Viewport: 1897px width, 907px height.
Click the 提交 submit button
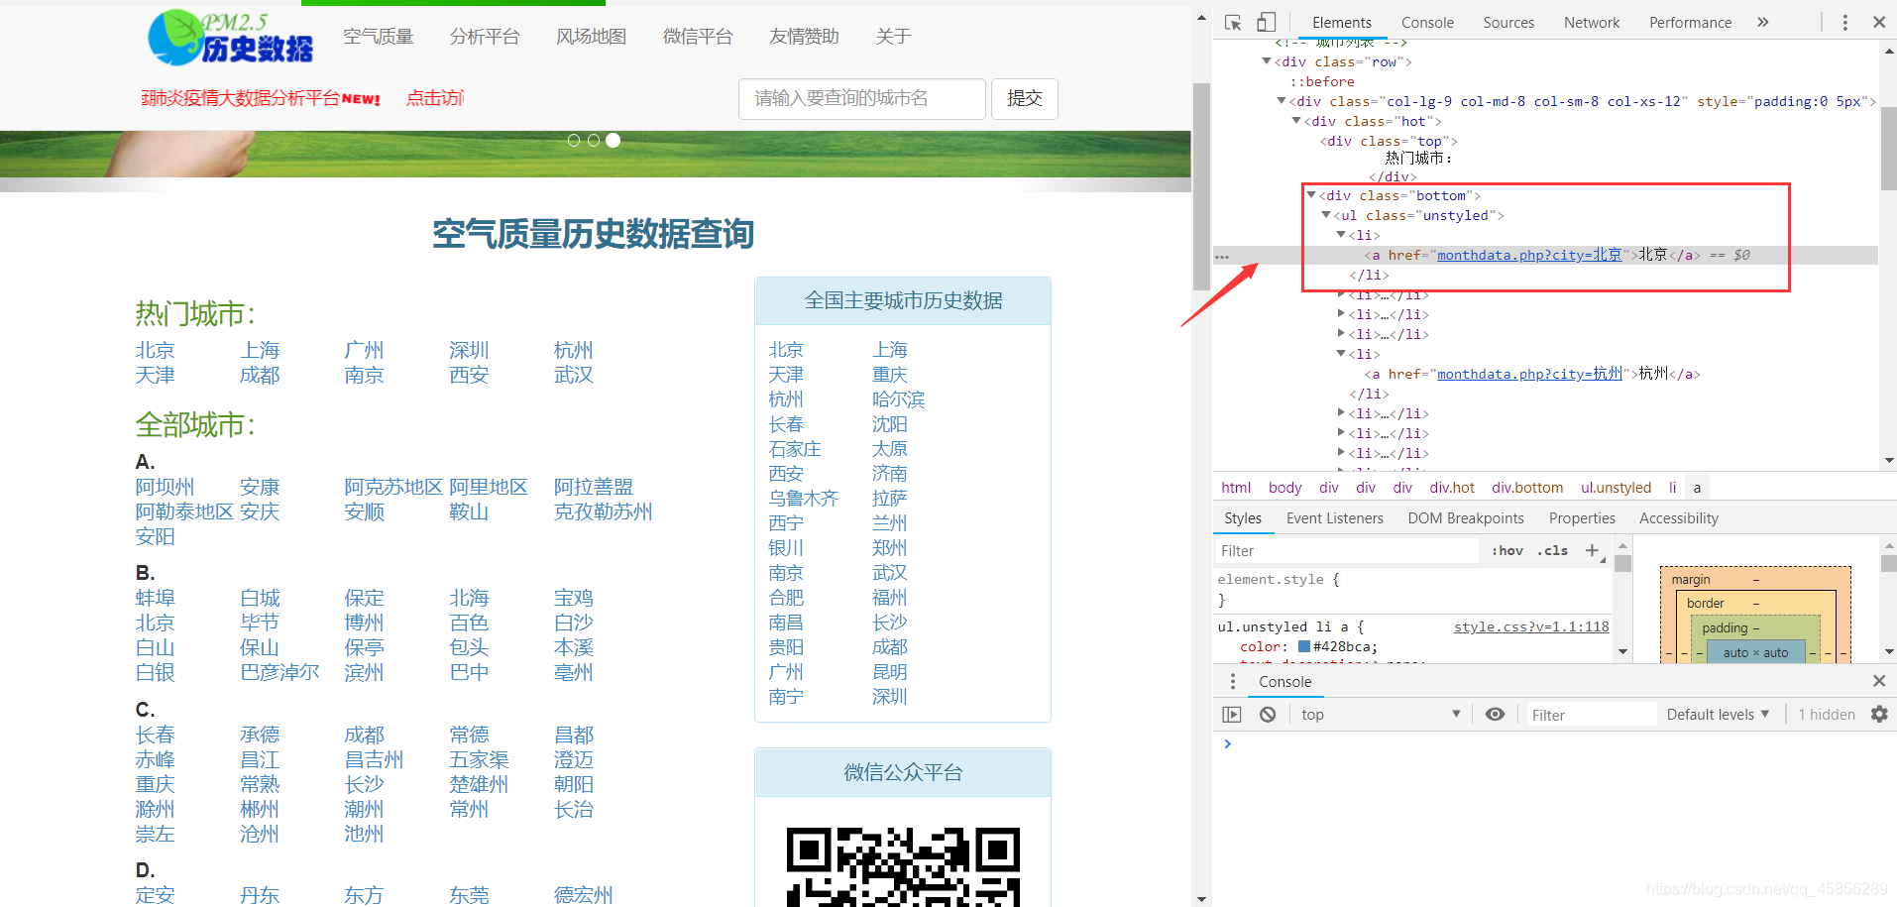pyautogui.click(x=1025, y=98)
